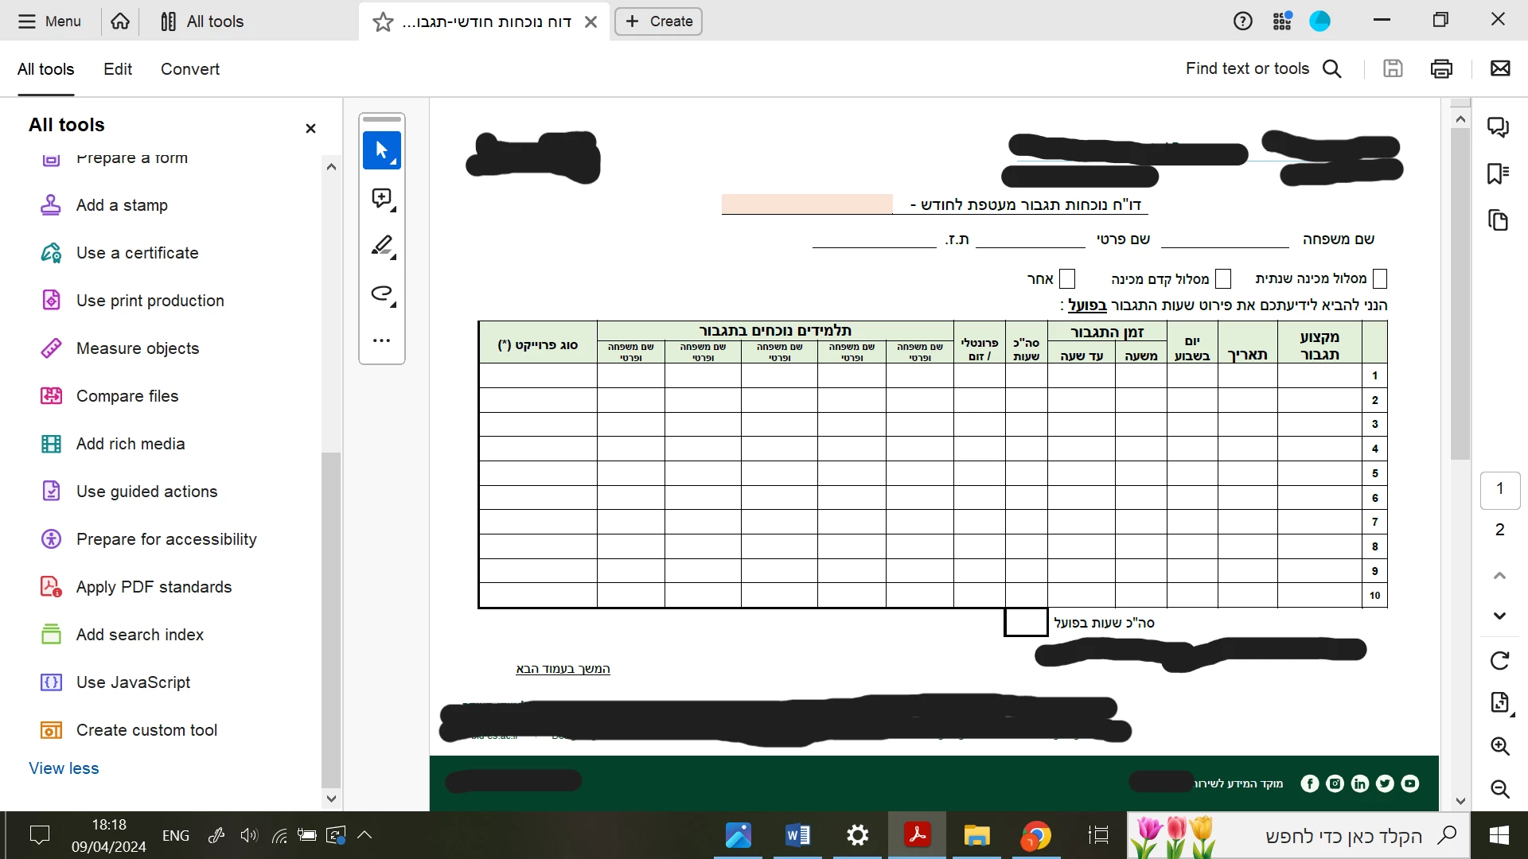Zoom in using magnifier plus icon
Screen dimensions: 1528x859
(1499, 746)
